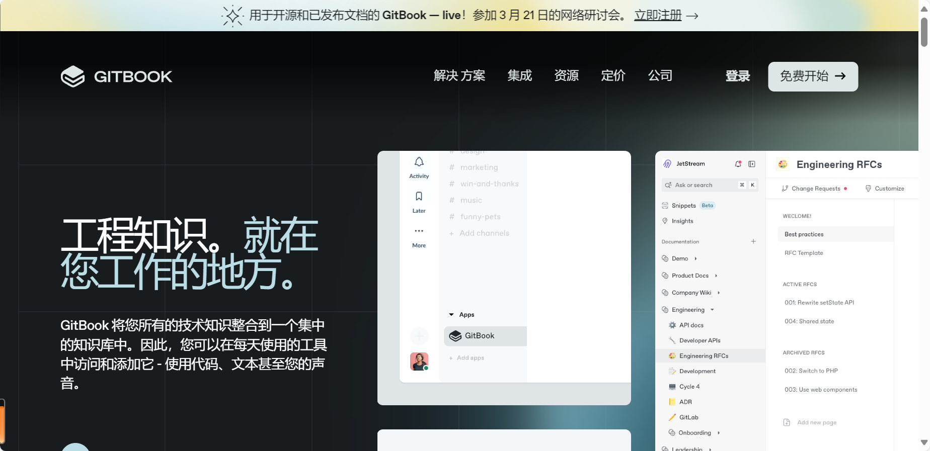
Task: Open 001: Rewrite setState API
Action: pos(819,303)
